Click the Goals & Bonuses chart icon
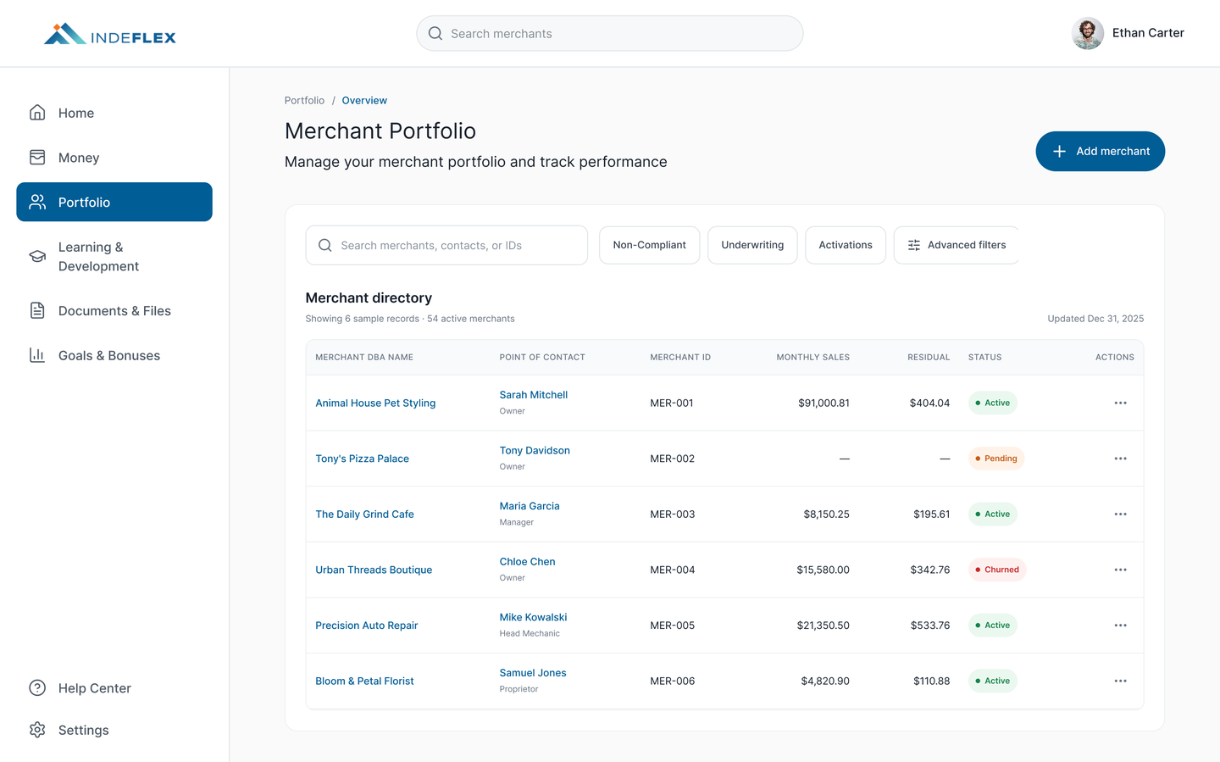The height and width of the screenshot is (762, 1220). pyautogui.click(x=37, y=355)
